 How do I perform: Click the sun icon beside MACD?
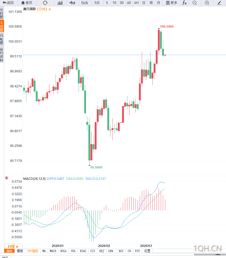(x=7, y=178)
